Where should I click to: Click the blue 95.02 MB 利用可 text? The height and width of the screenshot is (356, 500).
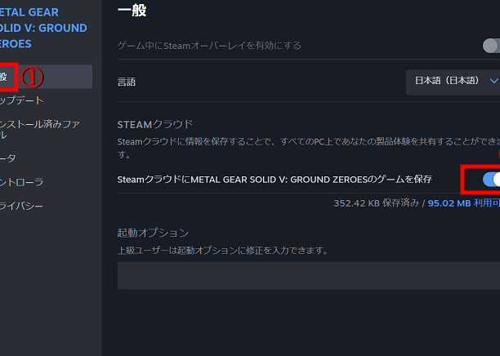(463, 203)
